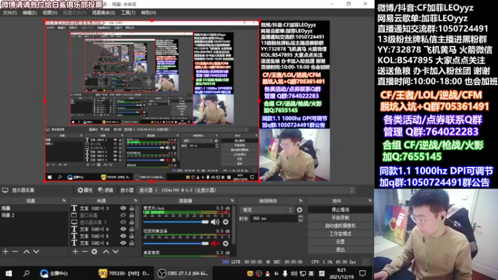The image size is (498, 280).
Task: Undock the 控件 panel via corner icon
Action: 370,200
